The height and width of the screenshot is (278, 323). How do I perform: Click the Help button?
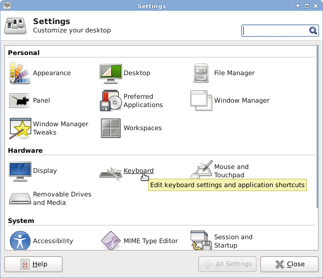[x=33, y=264]
